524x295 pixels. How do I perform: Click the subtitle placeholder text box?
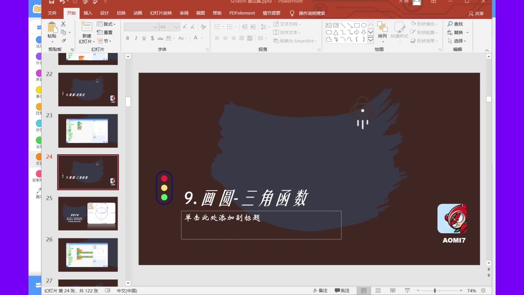[x=261, y=225]
